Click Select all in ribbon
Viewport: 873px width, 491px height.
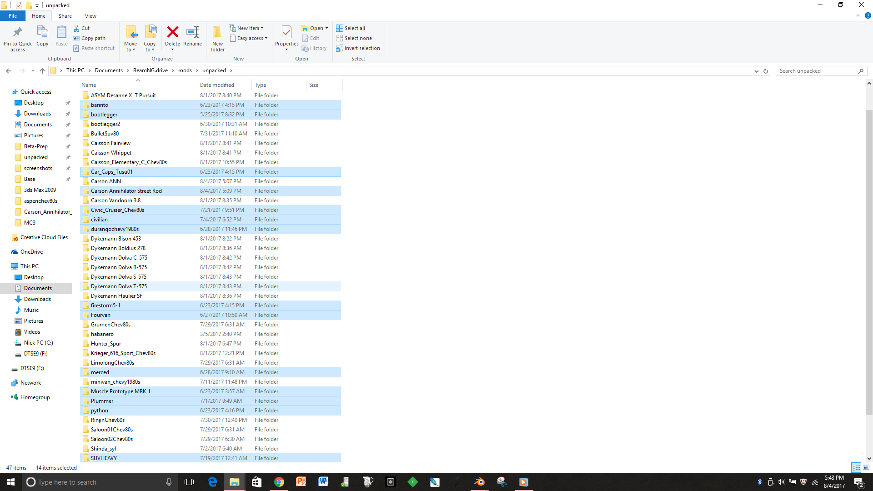351,28
